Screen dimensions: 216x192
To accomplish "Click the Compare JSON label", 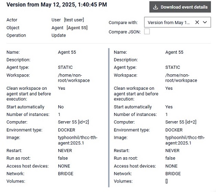I will tap(125, 32).
